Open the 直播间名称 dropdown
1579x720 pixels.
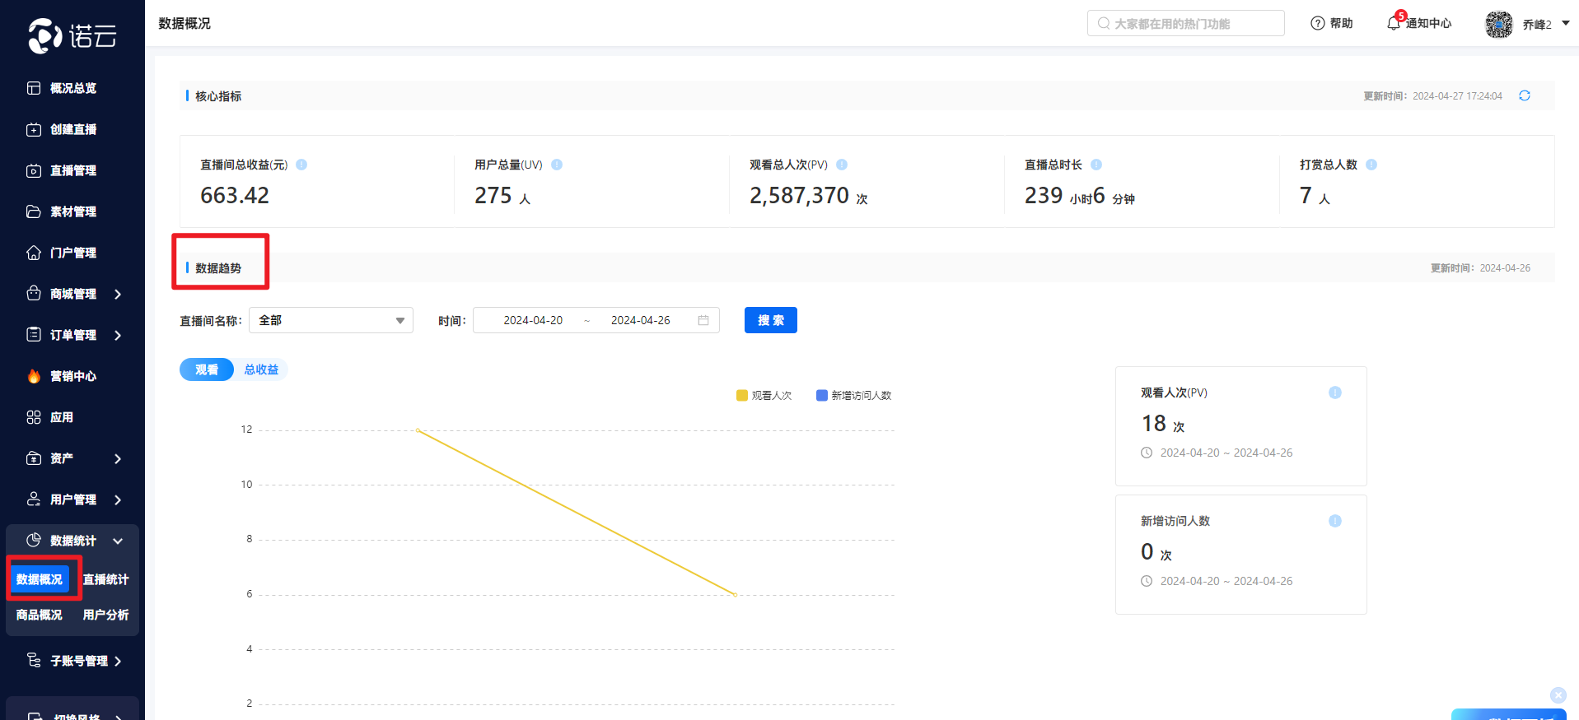tap(330, 320)
